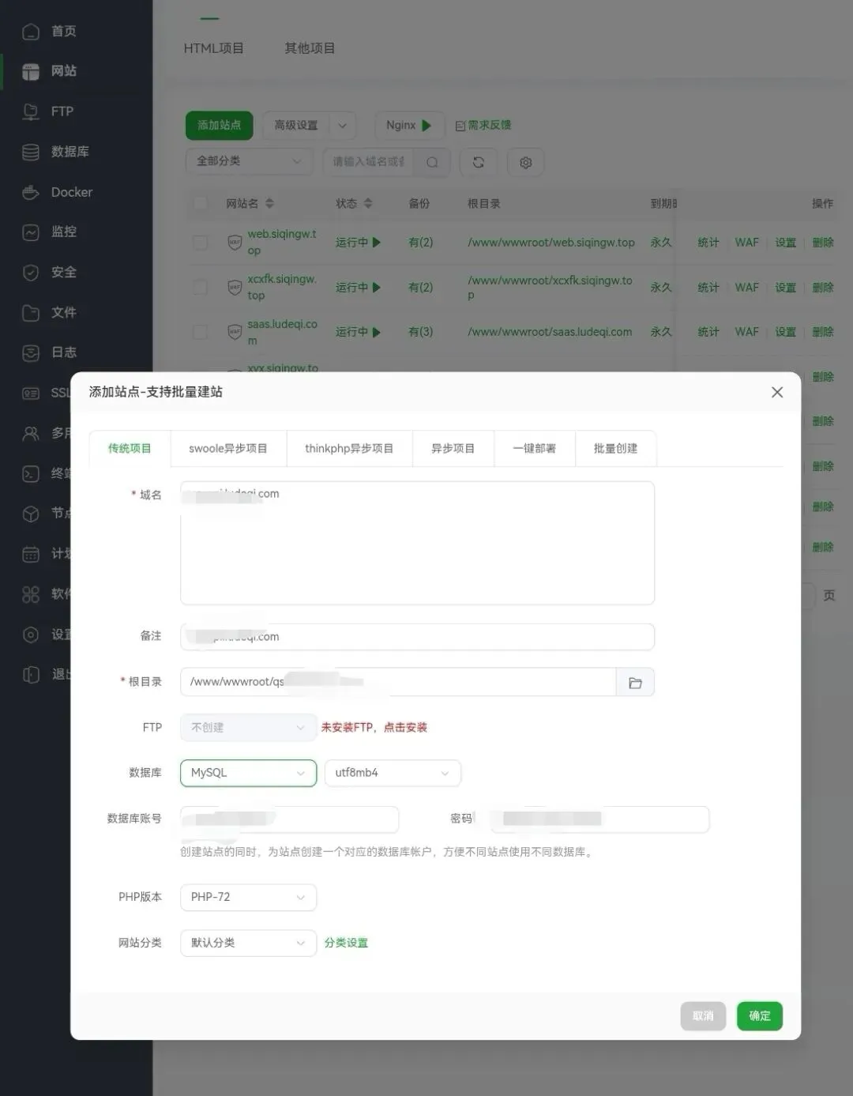Click the 需求反馈 feedback link
This screenshot has height=1096, width=853.
pos(483,125)
